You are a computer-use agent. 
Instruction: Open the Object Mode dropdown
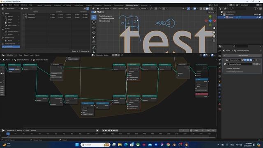(x=104, y=9)
